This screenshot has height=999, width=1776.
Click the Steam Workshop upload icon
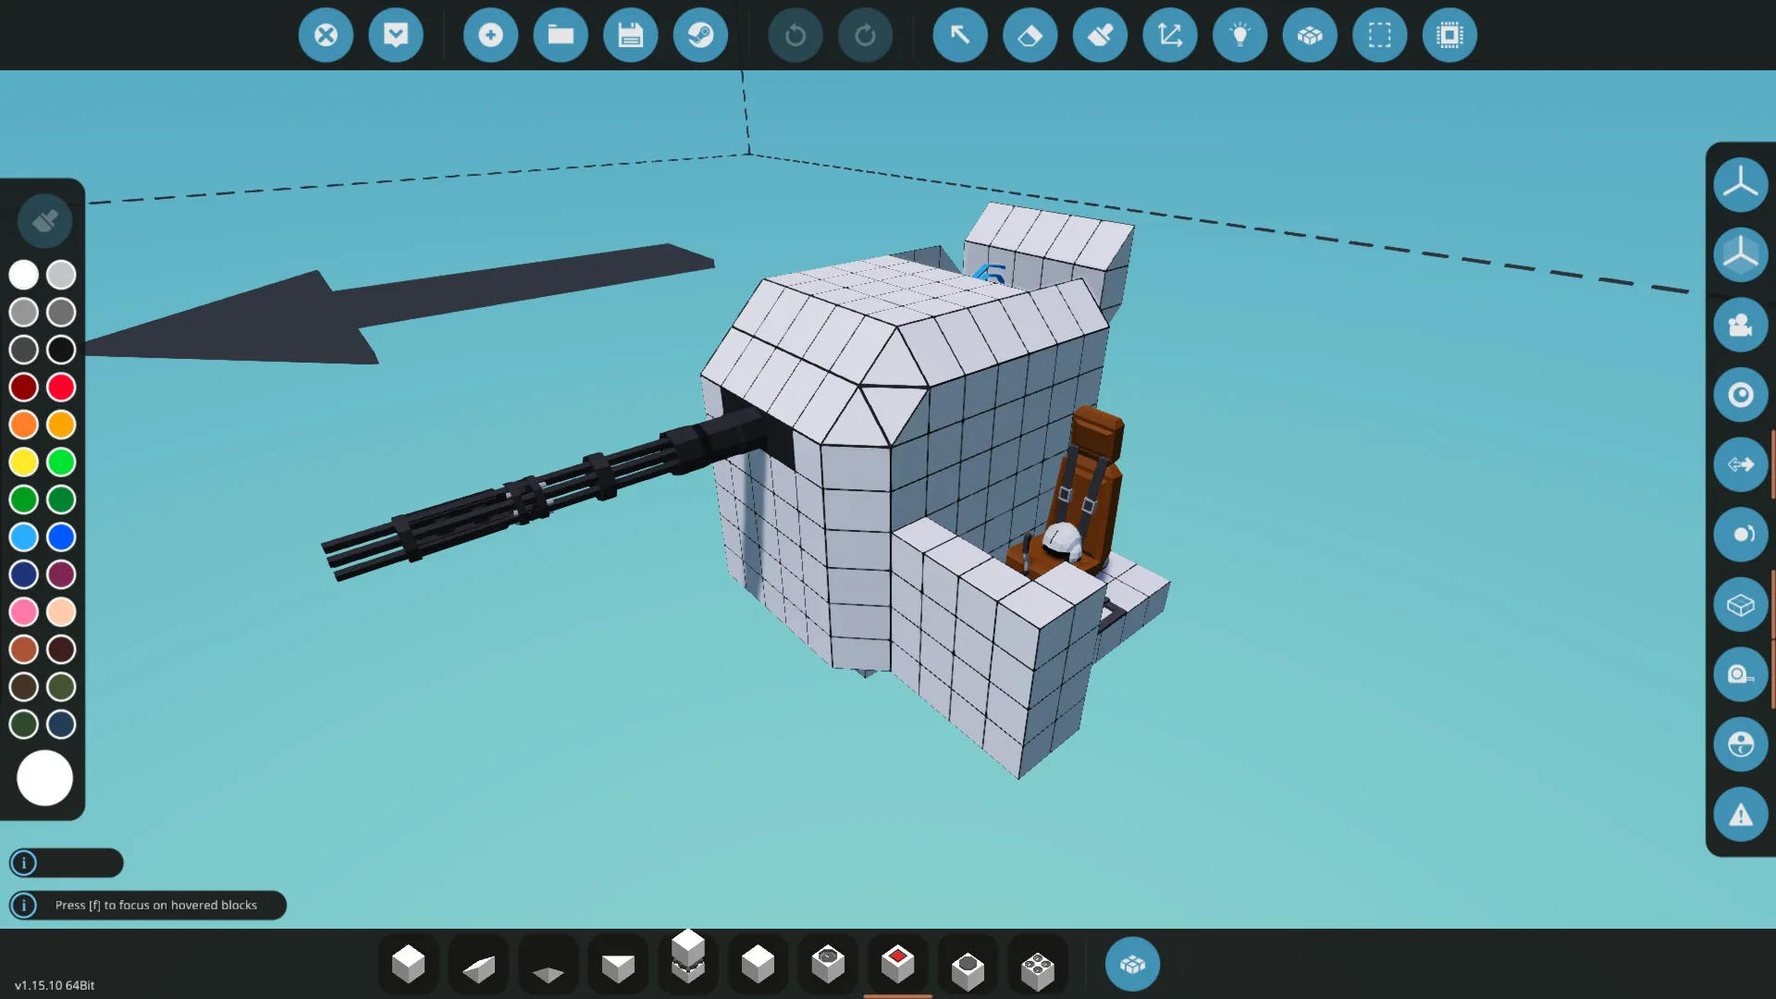pos(700,35)
